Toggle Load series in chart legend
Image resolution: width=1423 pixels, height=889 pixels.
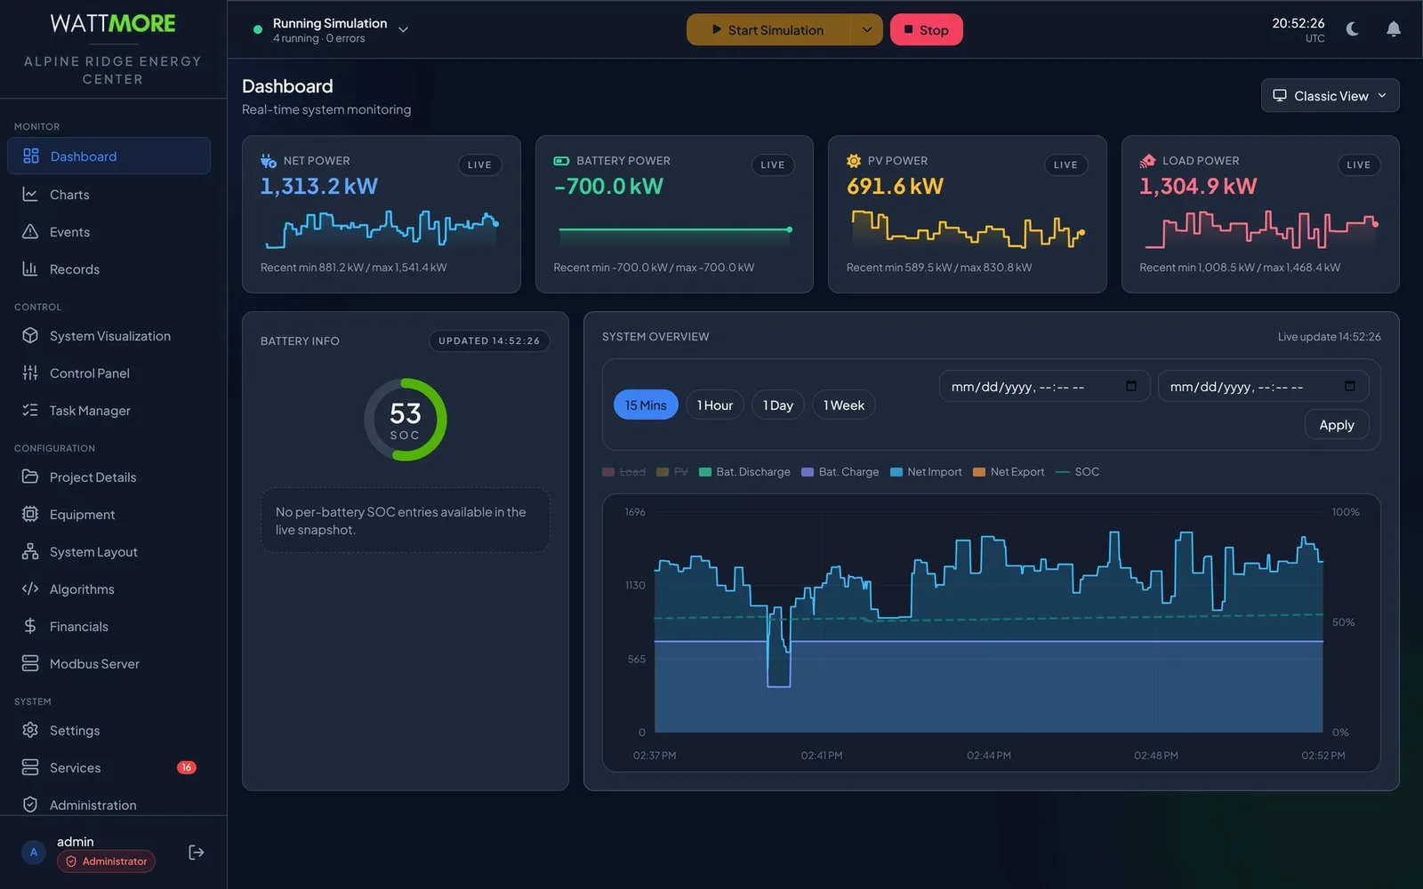624,472
